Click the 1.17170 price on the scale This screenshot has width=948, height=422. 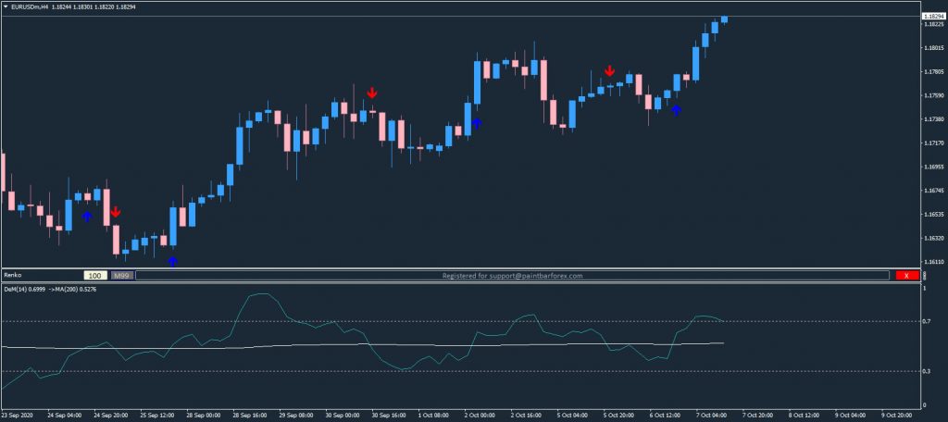933,143
